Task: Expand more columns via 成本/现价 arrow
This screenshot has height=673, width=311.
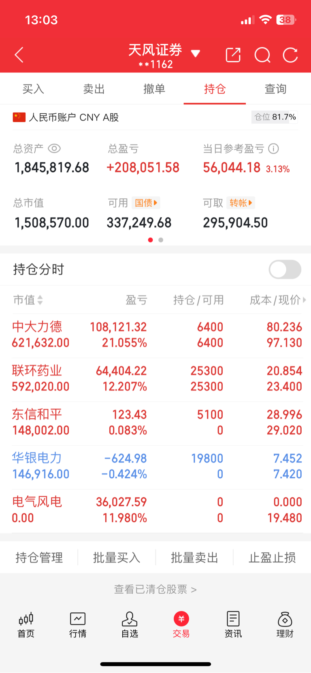Action: click(x=305, y=300)
